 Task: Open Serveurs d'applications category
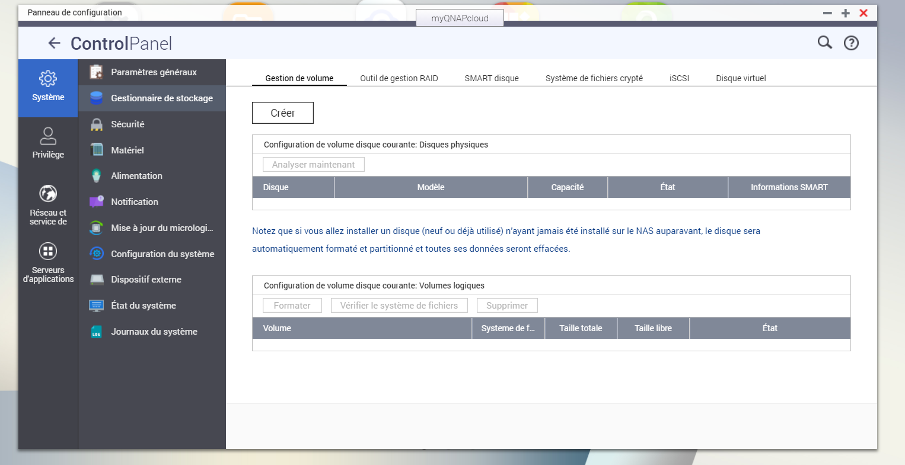pos(48,263)
